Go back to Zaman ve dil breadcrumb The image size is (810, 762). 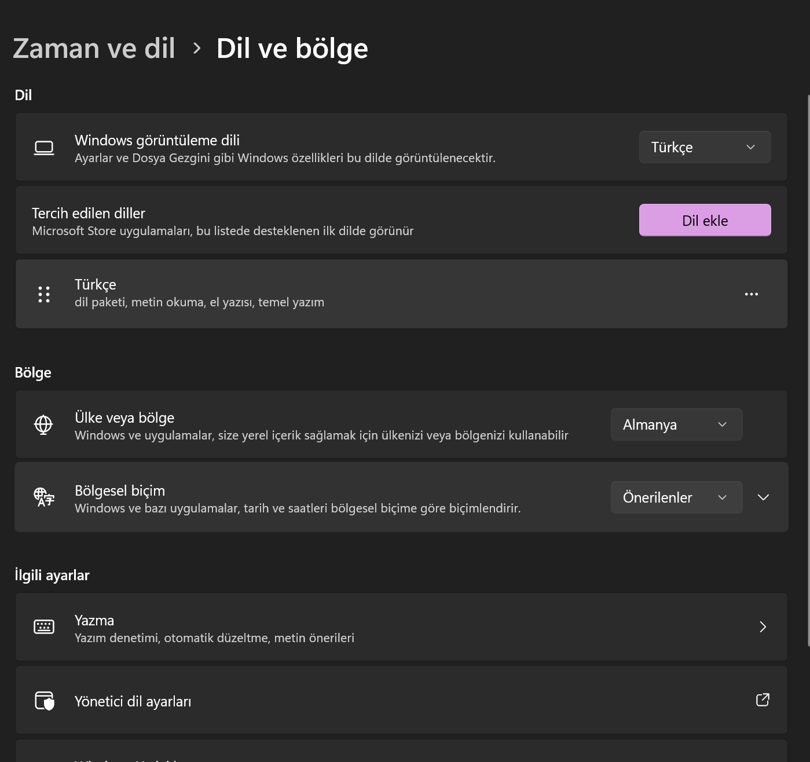point(94,49)
